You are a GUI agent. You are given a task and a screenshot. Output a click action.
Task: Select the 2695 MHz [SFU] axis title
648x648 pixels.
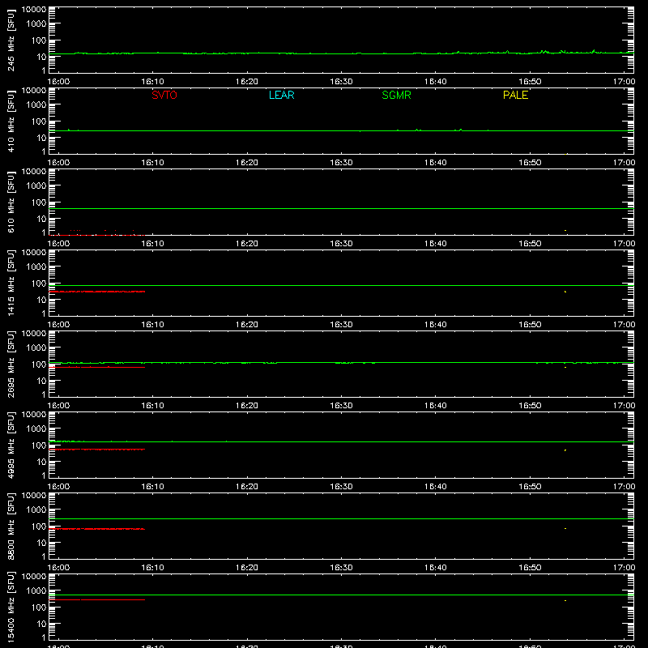tap(11, 364)
